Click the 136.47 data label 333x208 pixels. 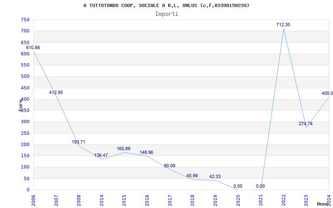pyautogui.click(x=101, y=155)
